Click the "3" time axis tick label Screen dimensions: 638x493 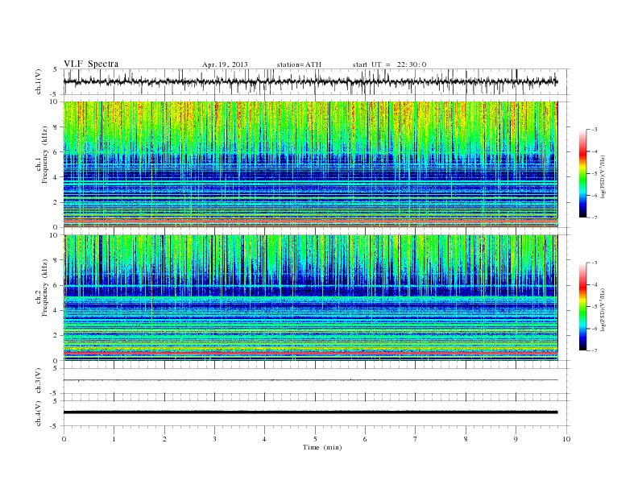coord(214,439)
